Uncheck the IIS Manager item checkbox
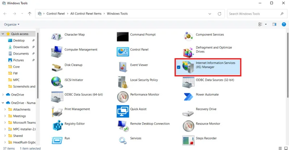 pos(178,67)
